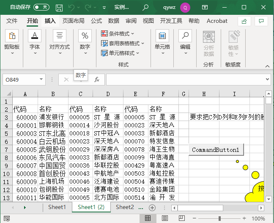Click the 100% zoom level
Image resolution: width=274 pixels, height=223 pixels.
(x=258, y=218)
